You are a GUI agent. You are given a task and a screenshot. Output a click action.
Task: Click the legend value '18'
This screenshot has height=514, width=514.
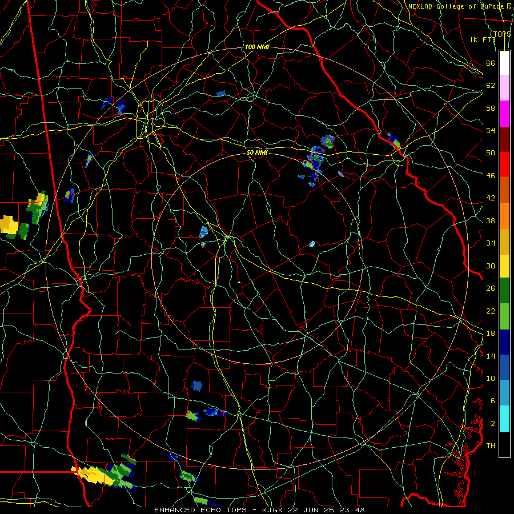(x=491, y=334)
